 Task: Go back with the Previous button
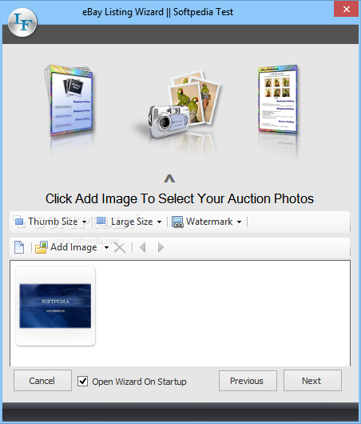point(248,381)
